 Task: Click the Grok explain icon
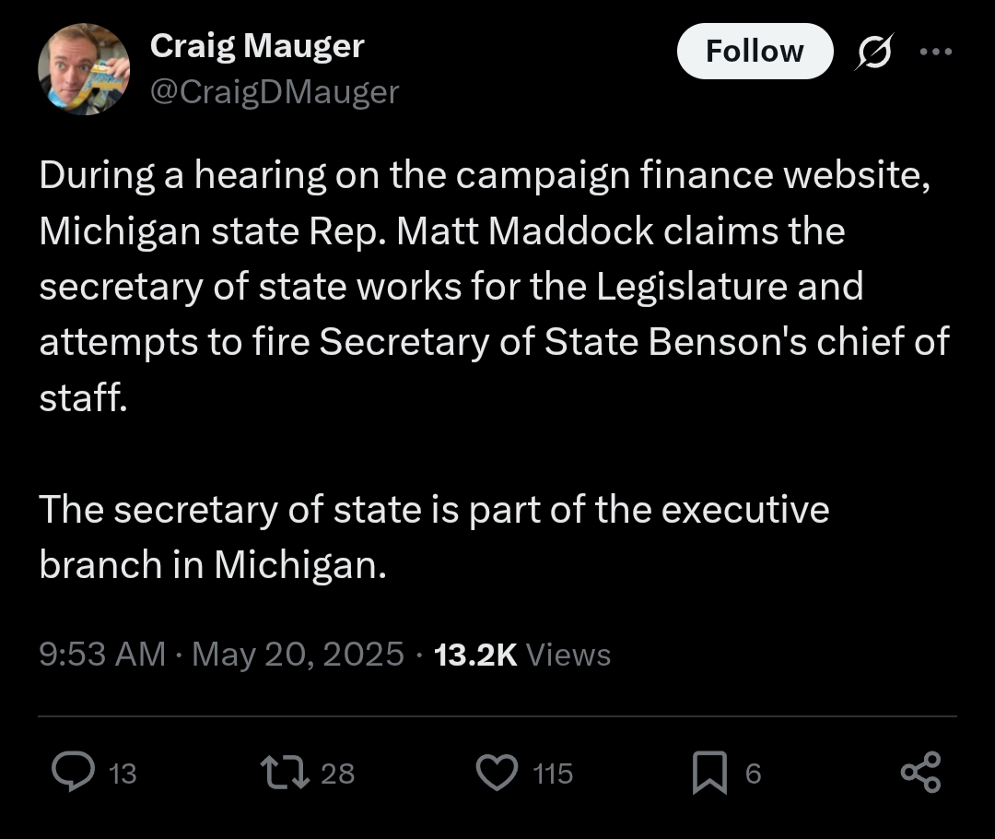873,53
